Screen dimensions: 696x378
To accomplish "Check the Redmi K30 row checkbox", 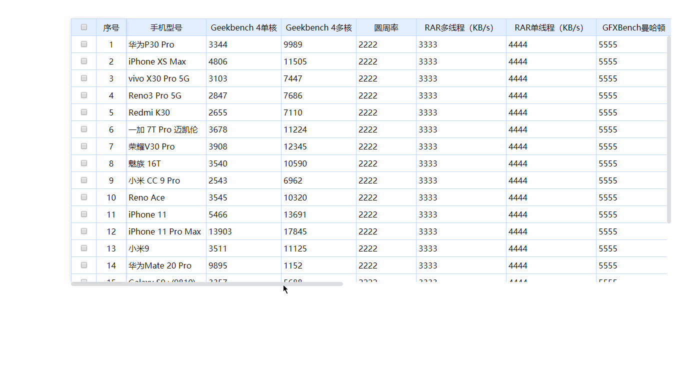I will [84, 112].
